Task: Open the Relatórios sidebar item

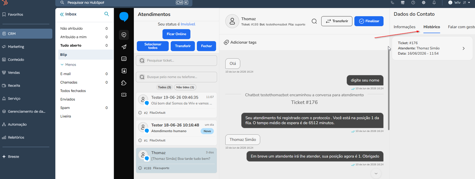Action: [16, 137]
